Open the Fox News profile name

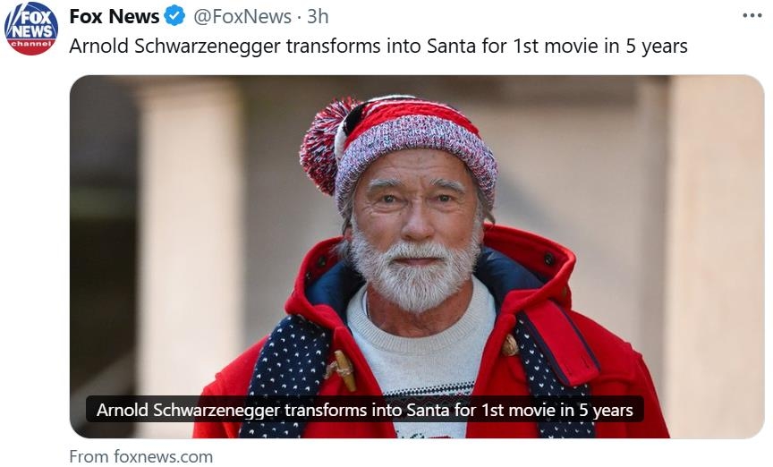(x=114, y=16)
